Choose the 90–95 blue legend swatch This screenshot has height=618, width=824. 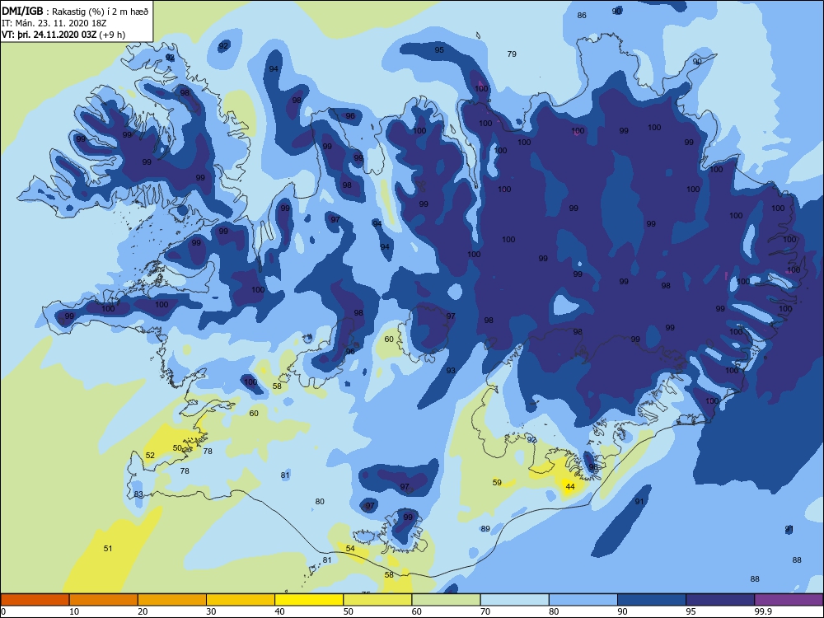click(652, 600)
